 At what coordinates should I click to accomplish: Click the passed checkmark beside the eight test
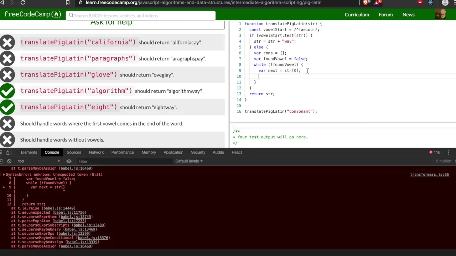[7, 107]
